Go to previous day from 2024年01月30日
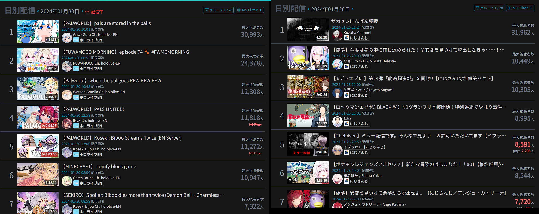Screen dimensions: 539x214 tap(38, 11)
